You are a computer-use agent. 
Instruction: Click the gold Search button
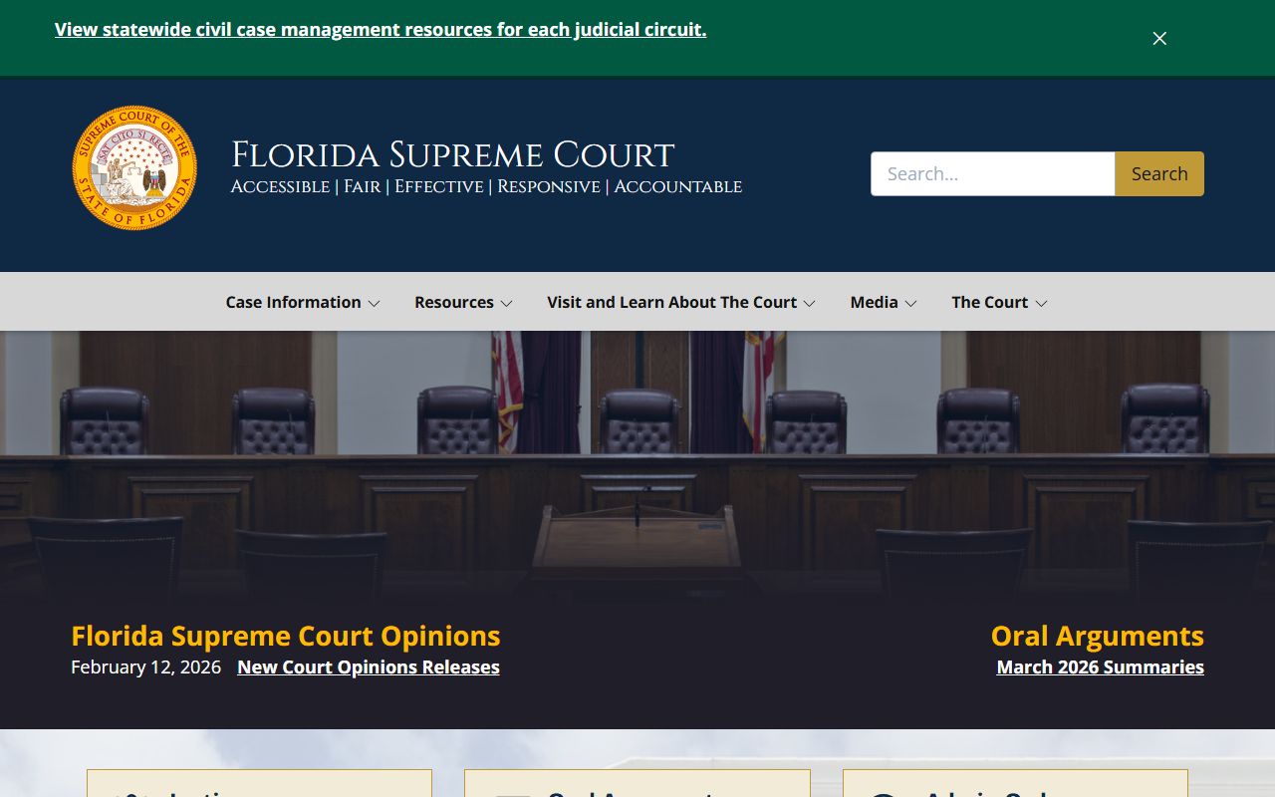[1159, 173]
